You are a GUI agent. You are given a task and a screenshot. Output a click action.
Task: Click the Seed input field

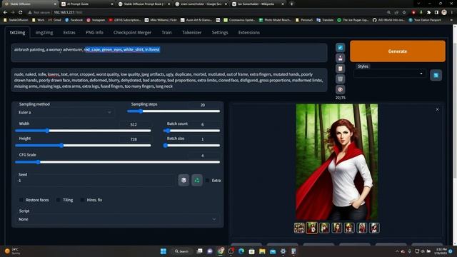click(96, 181)
